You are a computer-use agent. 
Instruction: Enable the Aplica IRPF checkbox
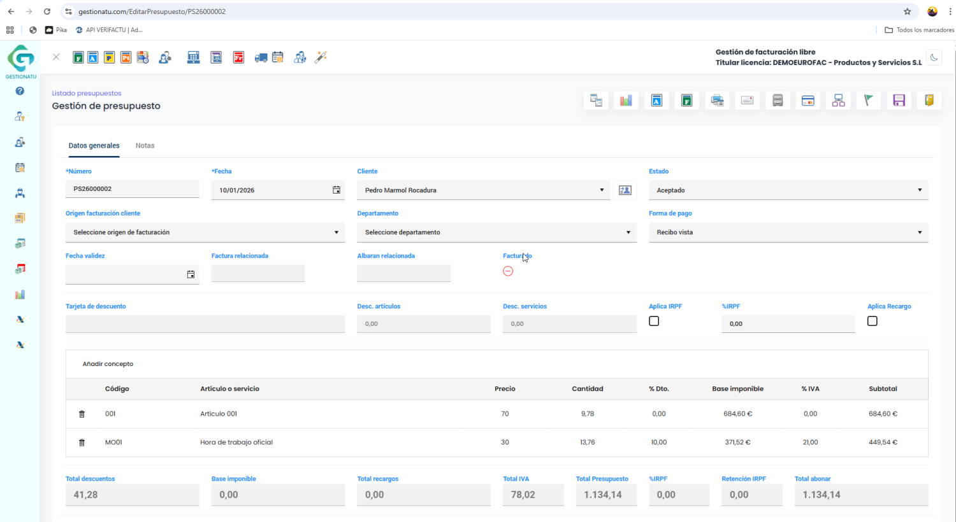(654, 321)
